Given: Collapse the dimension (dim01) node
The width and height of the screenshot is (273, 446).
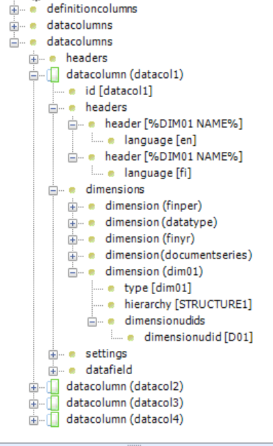Looking at the screenshot, I should pyautogui.click(x=73, y=272).
